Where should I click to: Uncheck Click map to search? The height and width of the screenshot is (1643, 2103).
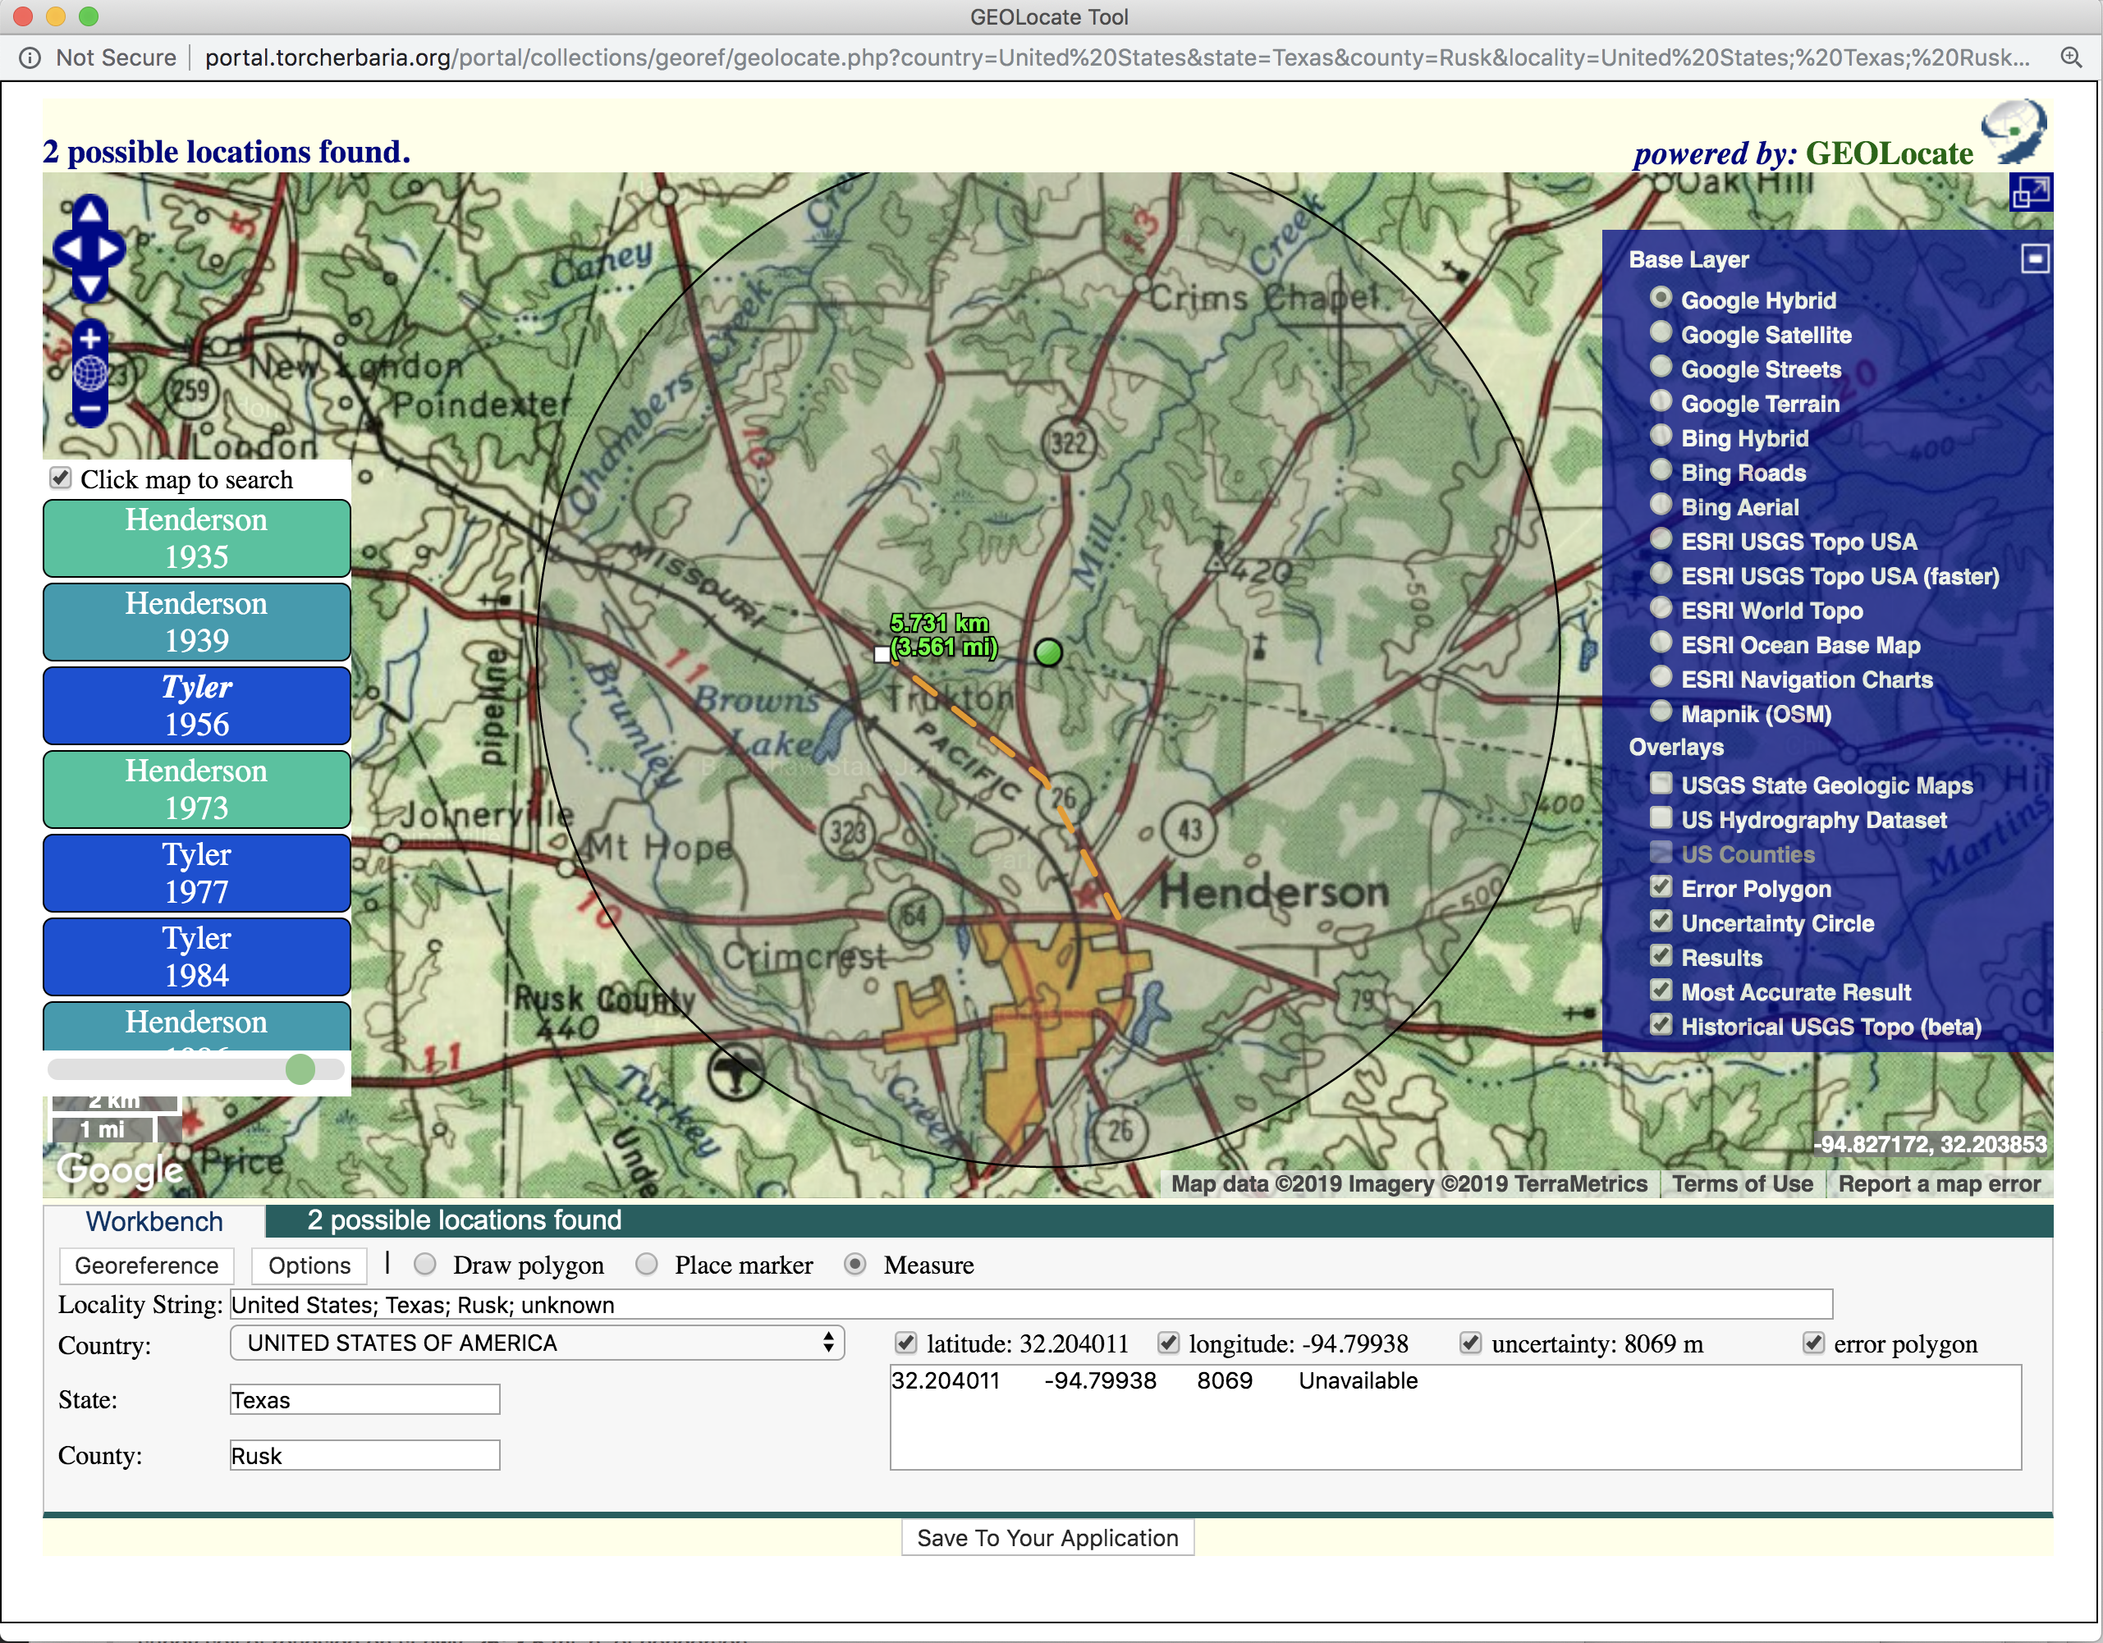pos(61,478)
